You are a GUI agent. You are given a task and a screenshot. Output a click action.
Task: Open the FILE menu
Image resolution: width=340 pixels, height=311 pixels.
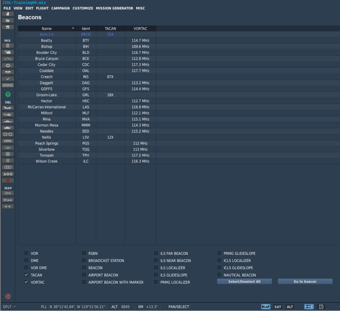click(7, 8)
